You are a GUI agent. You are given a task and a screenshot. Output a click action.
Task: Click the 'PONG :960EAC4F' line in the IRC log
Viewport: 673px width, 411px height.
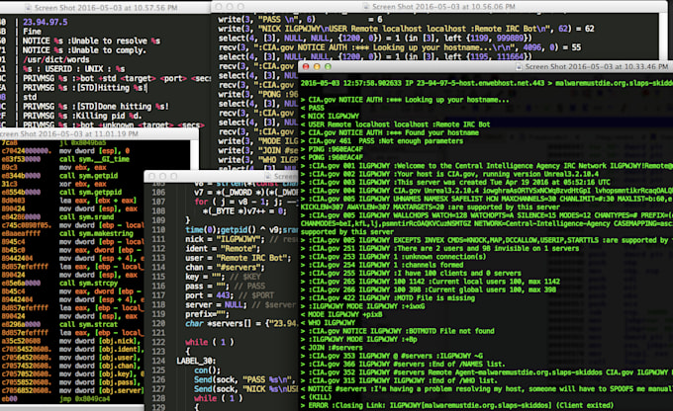332,157
